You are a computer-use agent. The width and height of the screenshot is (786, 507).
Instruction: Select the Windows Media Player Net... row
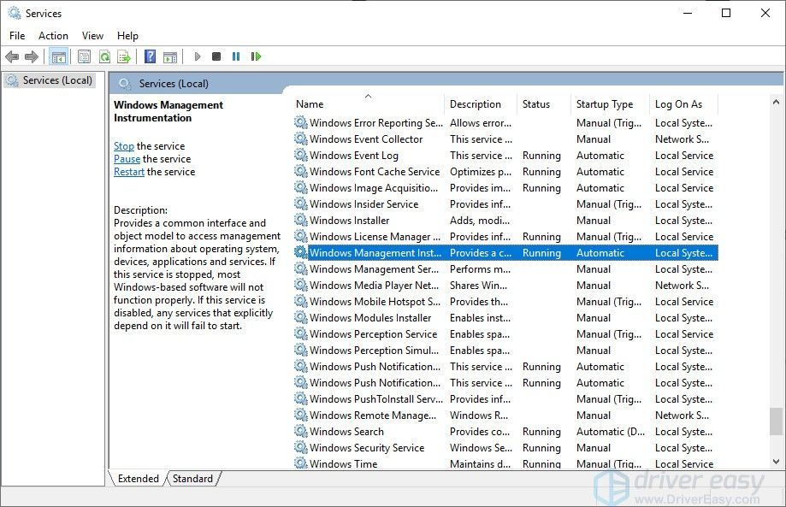point(505,285)
